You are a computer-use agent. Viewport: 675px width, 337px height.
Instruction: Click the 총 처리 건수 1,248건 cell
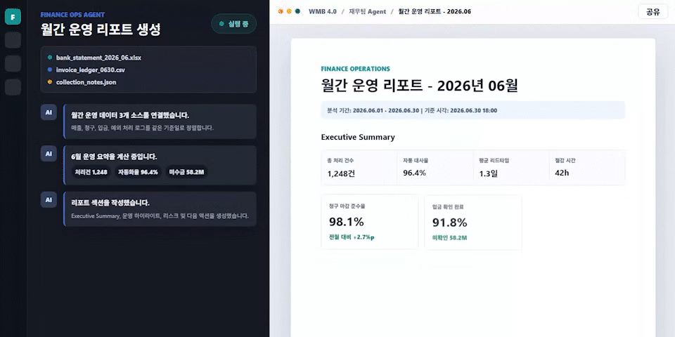[x=359, y=168]
